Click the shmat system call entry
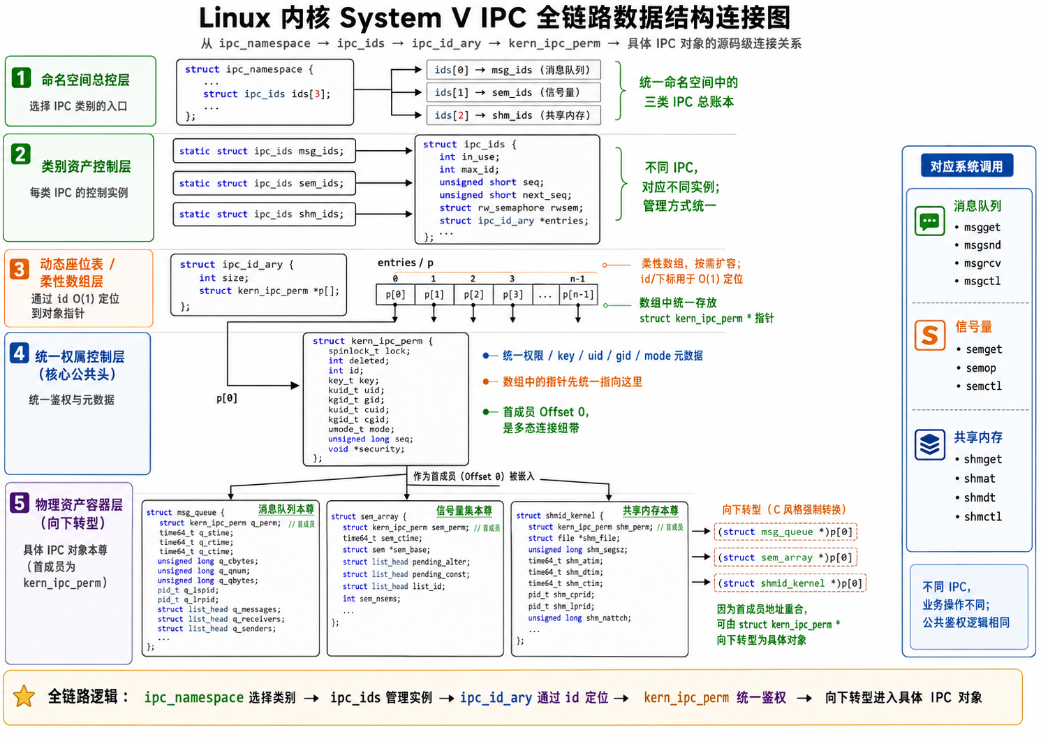 (x=980, y=479)
